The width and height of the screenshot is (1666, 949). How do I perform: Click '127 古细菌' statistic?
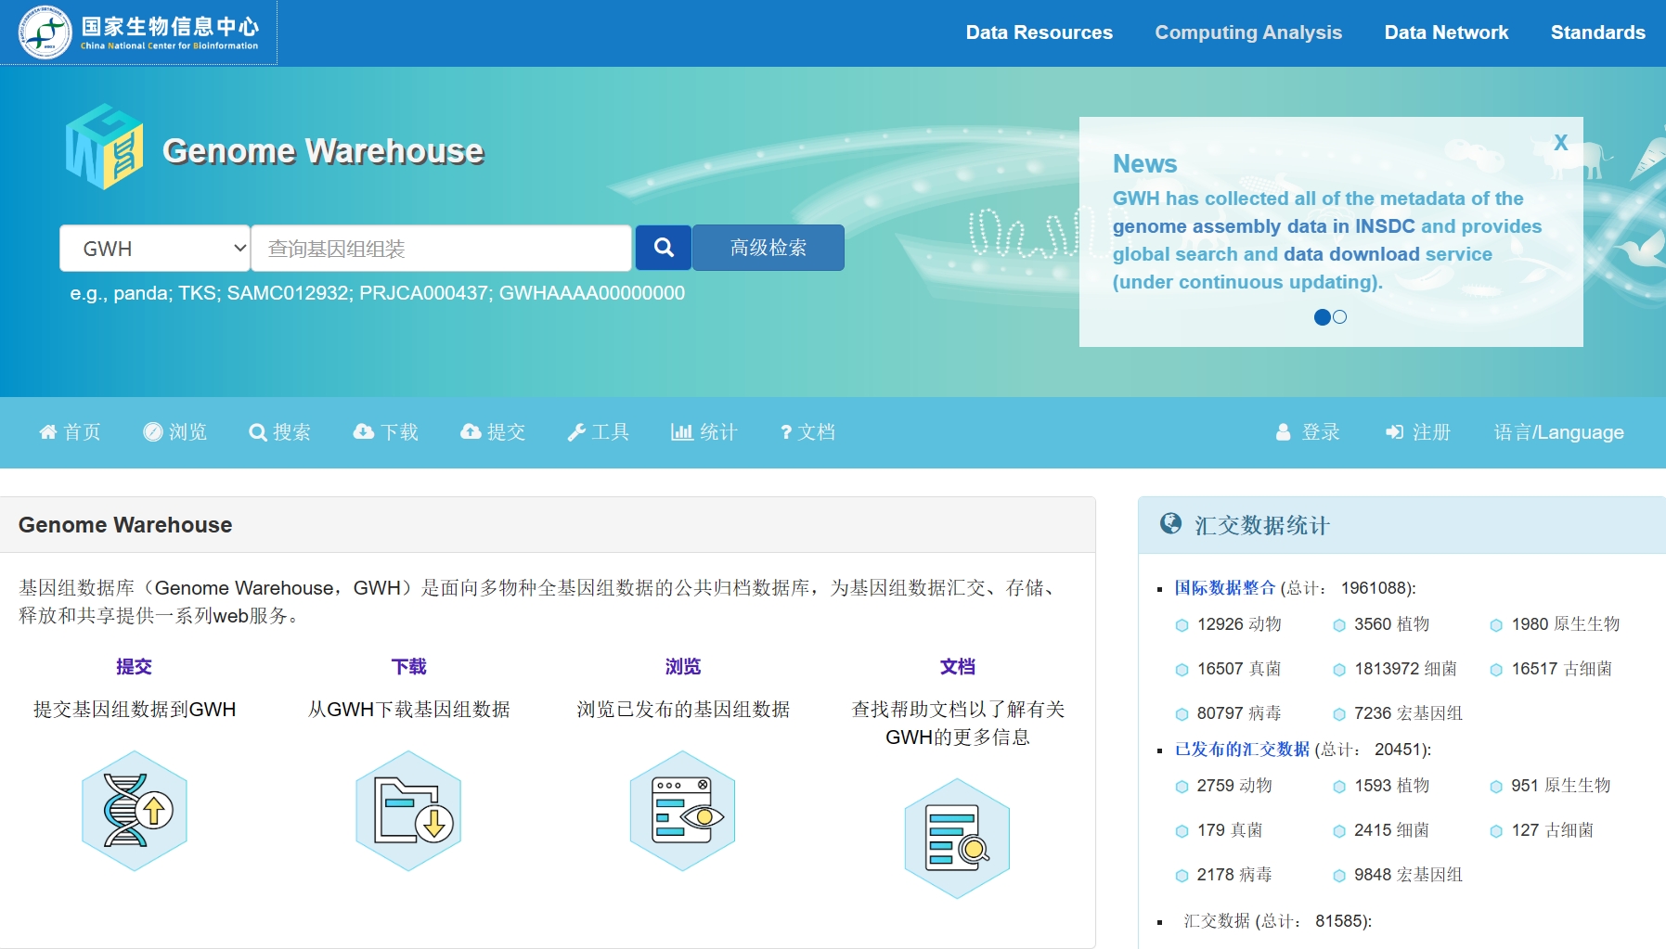click(x=1553, y=830)
